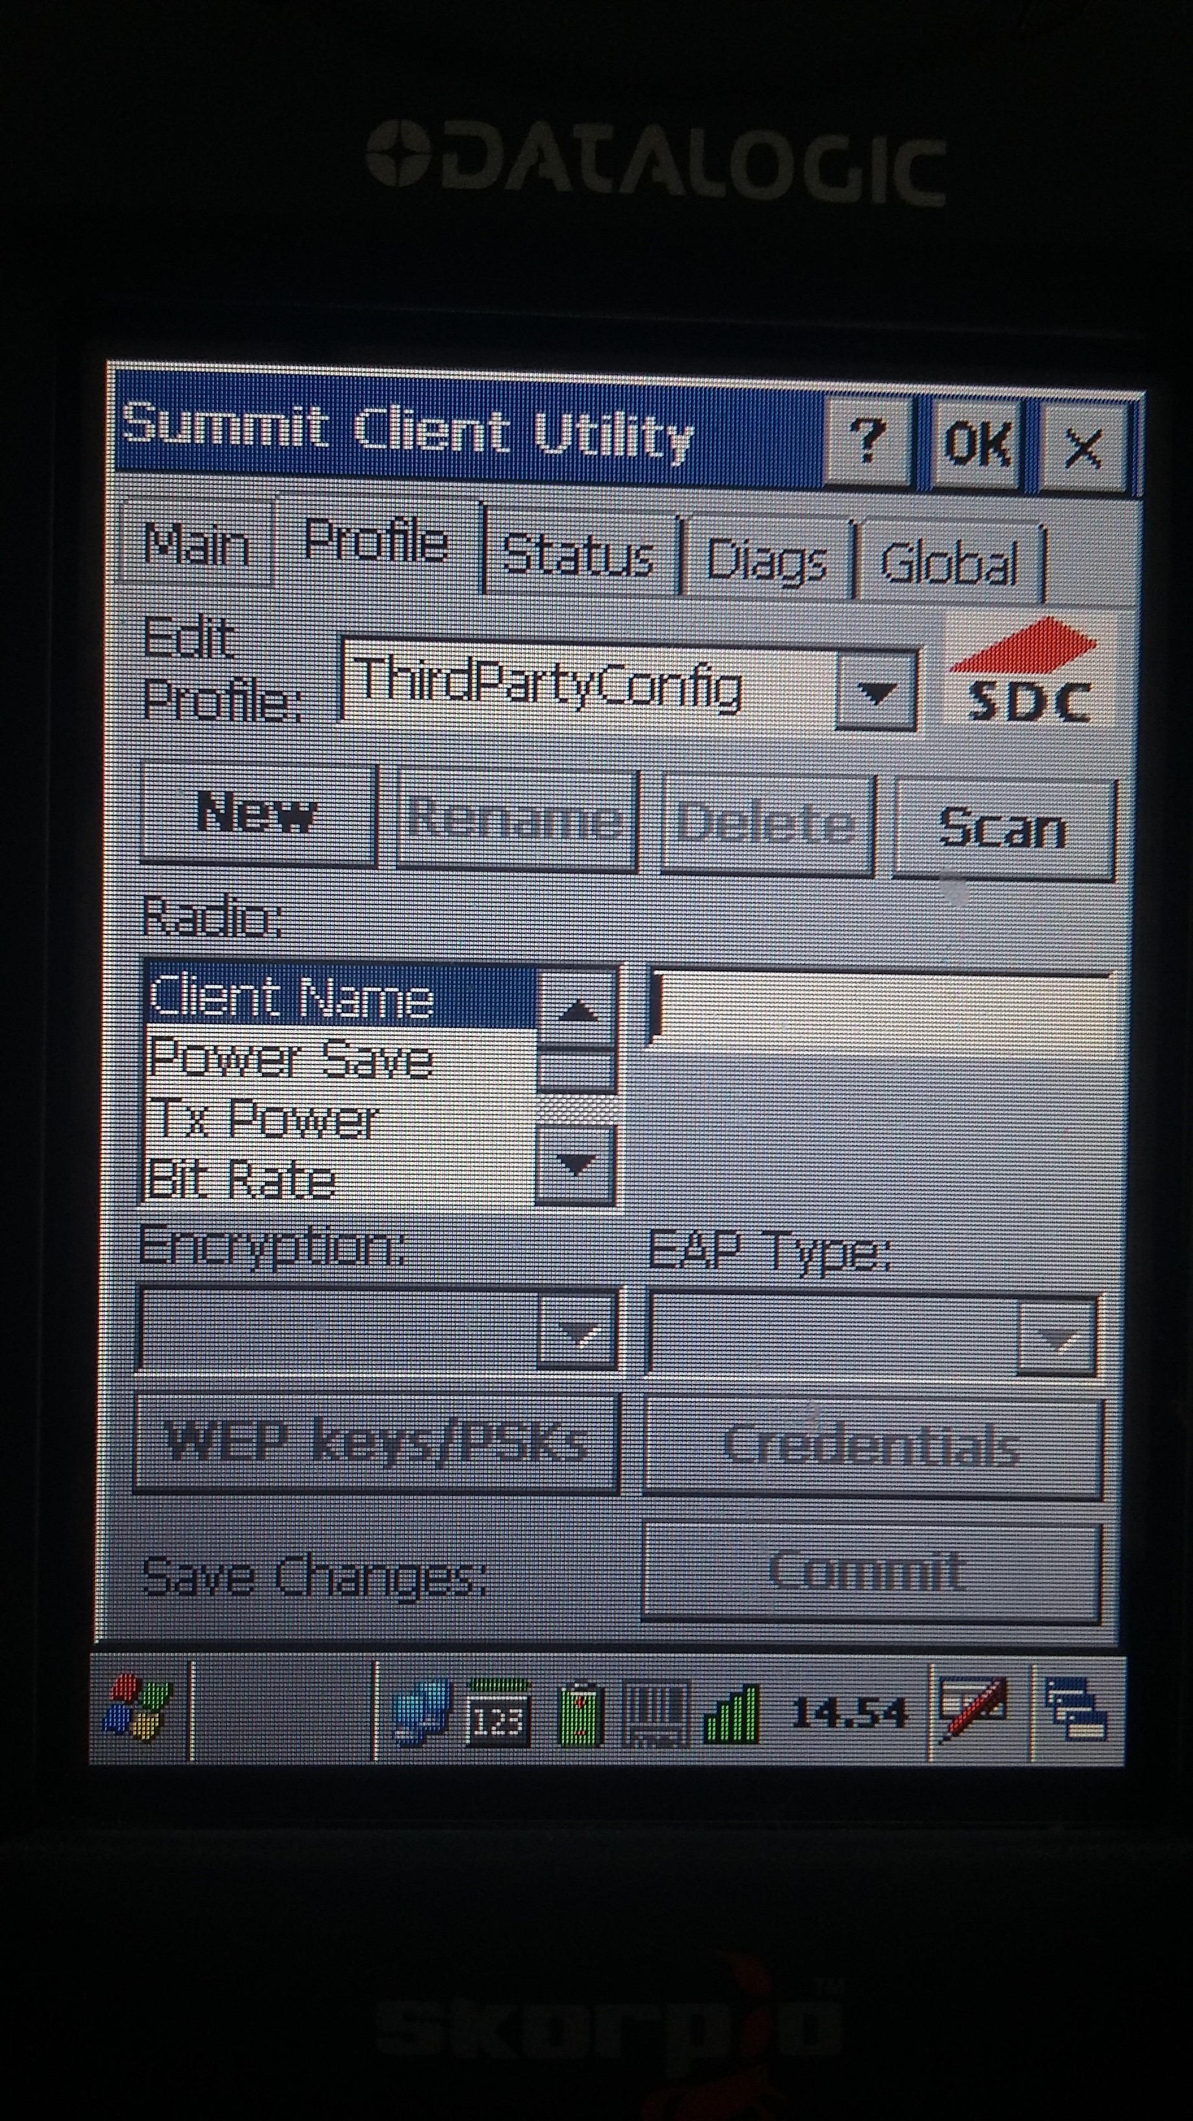Image resolution: width=1193 pixels, height=2121 pixels.
Task: Select Client Name in the Radio list
Action: (341, 998)
